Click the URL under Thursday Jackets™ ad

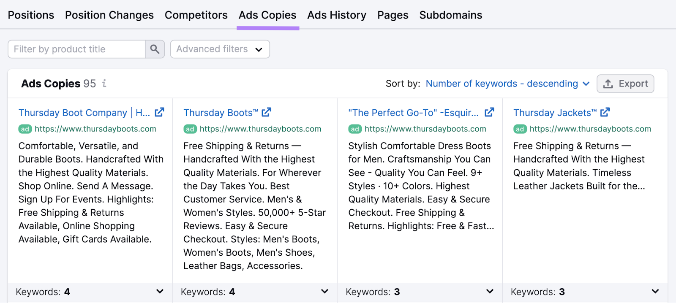tap(590, 129)
